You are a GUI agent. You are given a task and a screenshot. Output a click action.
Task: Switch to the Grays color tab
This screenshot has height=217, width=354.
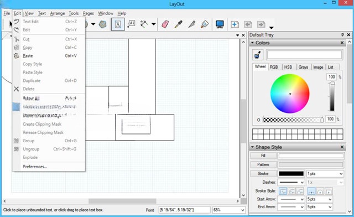tap(303, 67)
